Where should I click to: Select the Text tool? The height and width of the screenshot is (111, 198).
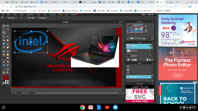pos(8,69)
